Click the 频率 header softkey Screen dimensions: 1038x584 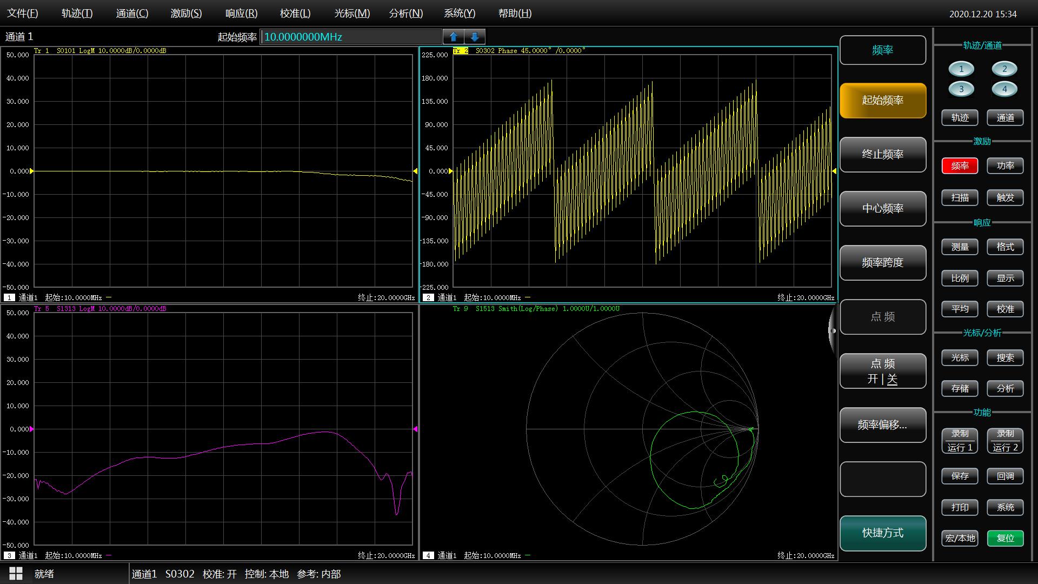click(883, 50)
